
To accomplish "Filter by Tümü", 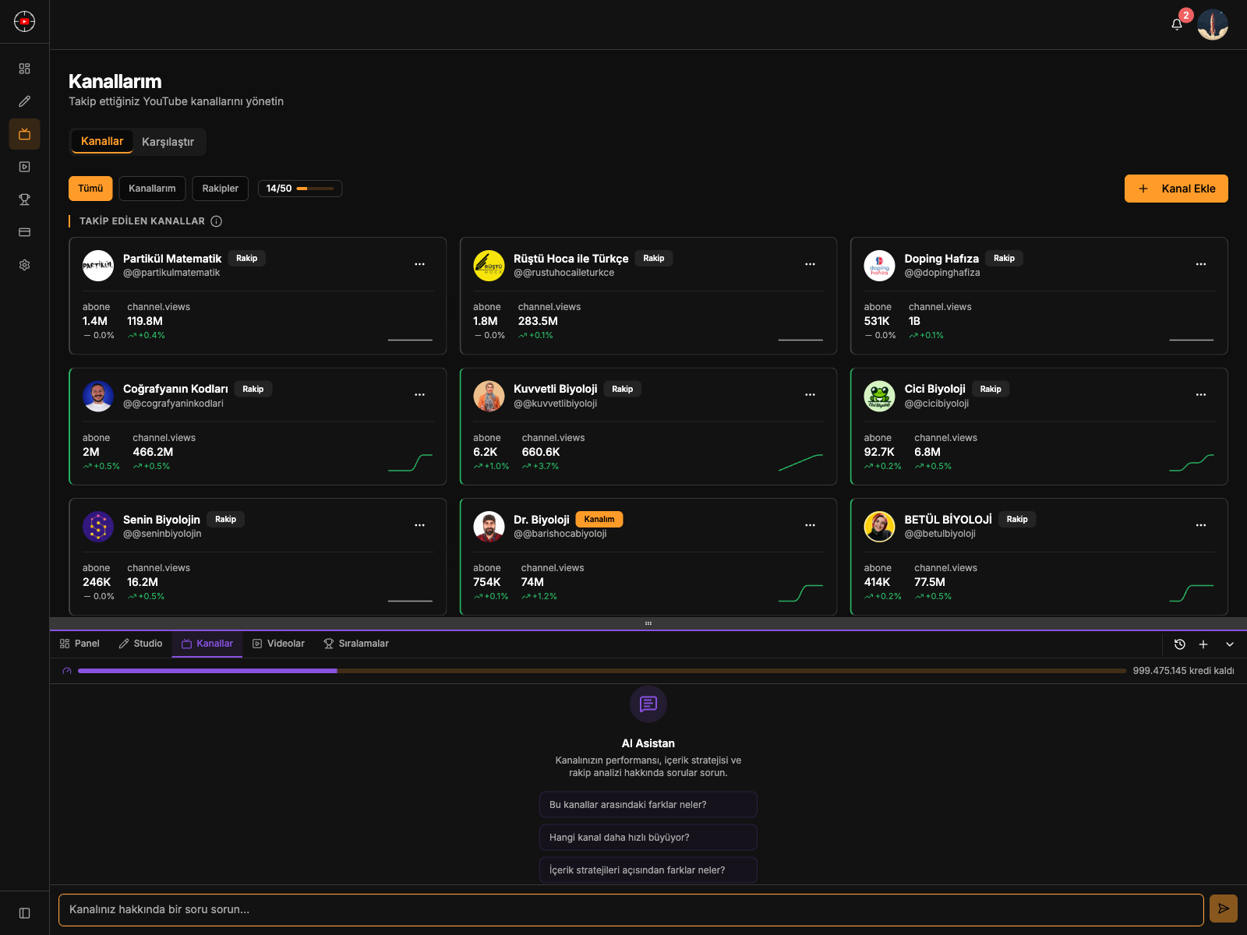I will (90, 189).
